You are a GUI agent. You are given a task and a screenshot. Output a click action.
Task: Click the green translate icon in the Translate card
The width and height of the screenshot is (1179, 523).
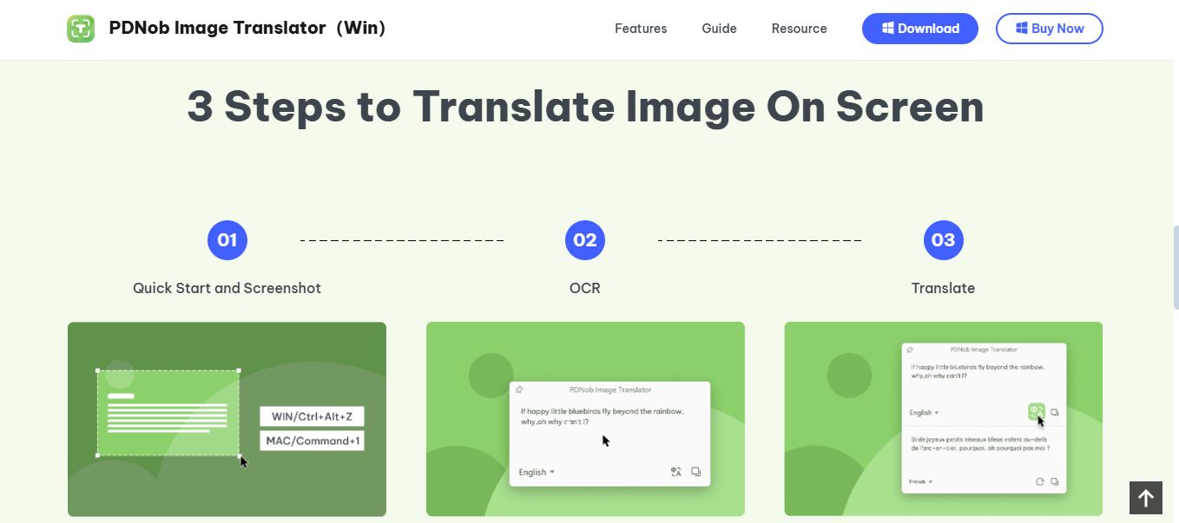click(x=1037, y=412)
